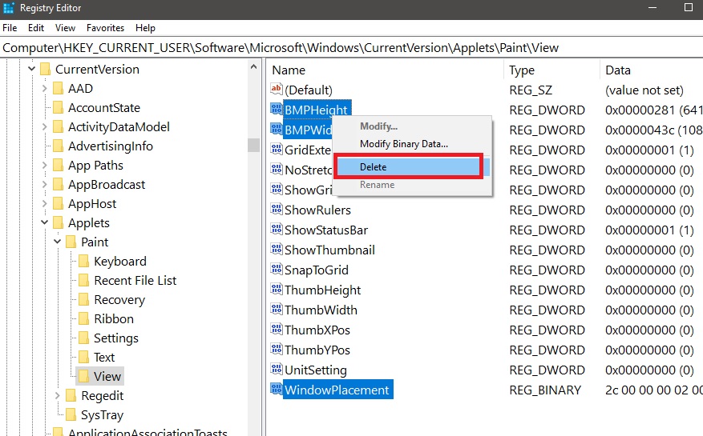Select the SnapToGrid value name
Viewport: 703px width, 436px height.
pyautogui.click(x=317, y=270)
